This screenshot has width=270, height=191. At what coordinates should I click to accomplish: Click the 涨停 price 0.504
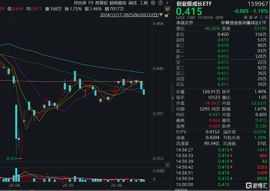pyautogui.click(x=215, y=126)
